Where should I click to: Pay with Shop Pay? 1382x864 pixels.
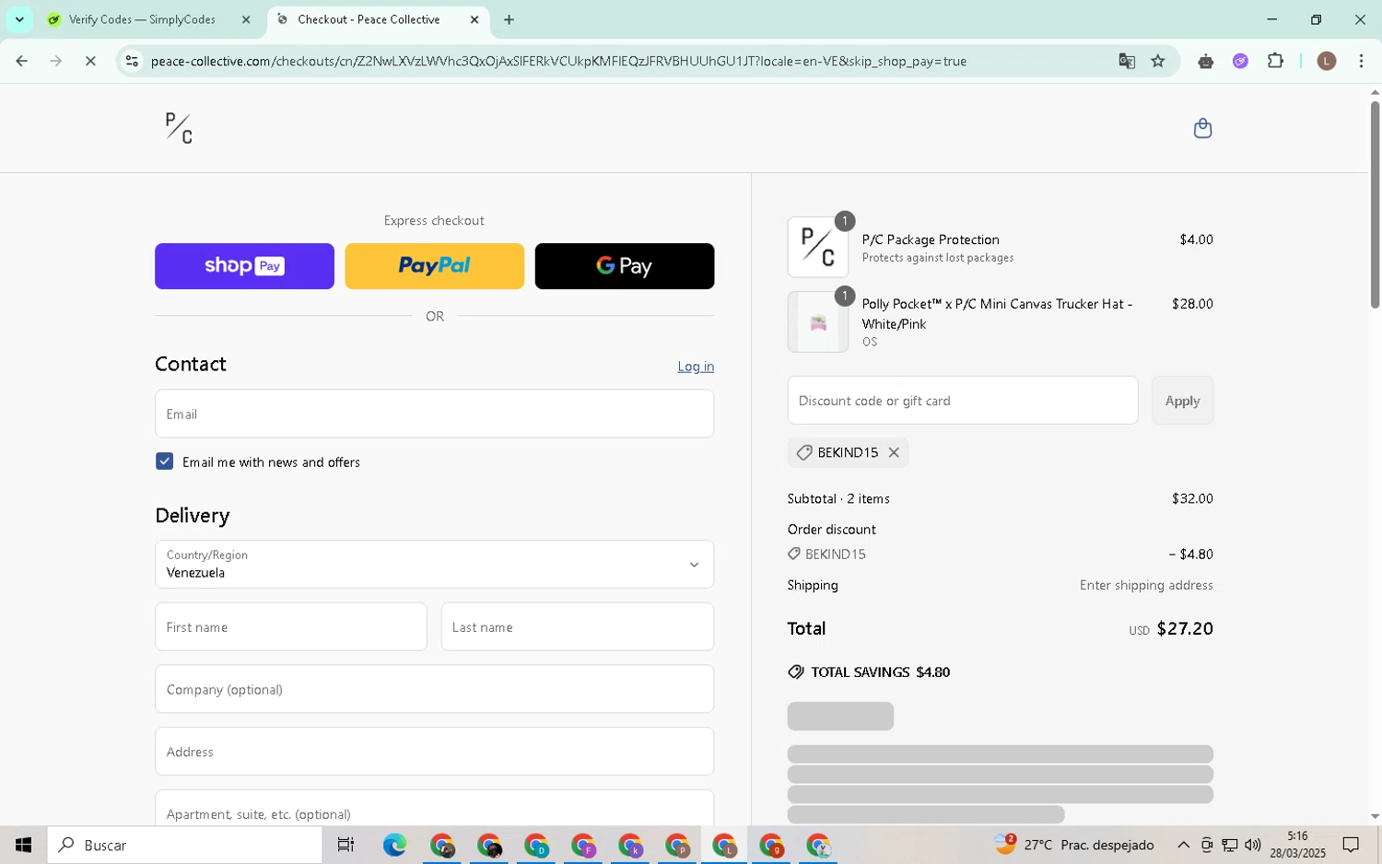[244, 266]
